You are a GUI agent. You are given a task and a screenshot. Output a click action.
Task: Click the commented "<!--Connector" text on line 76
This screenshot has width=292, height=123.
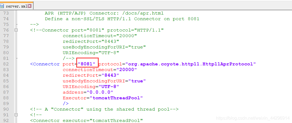(49, 30)
